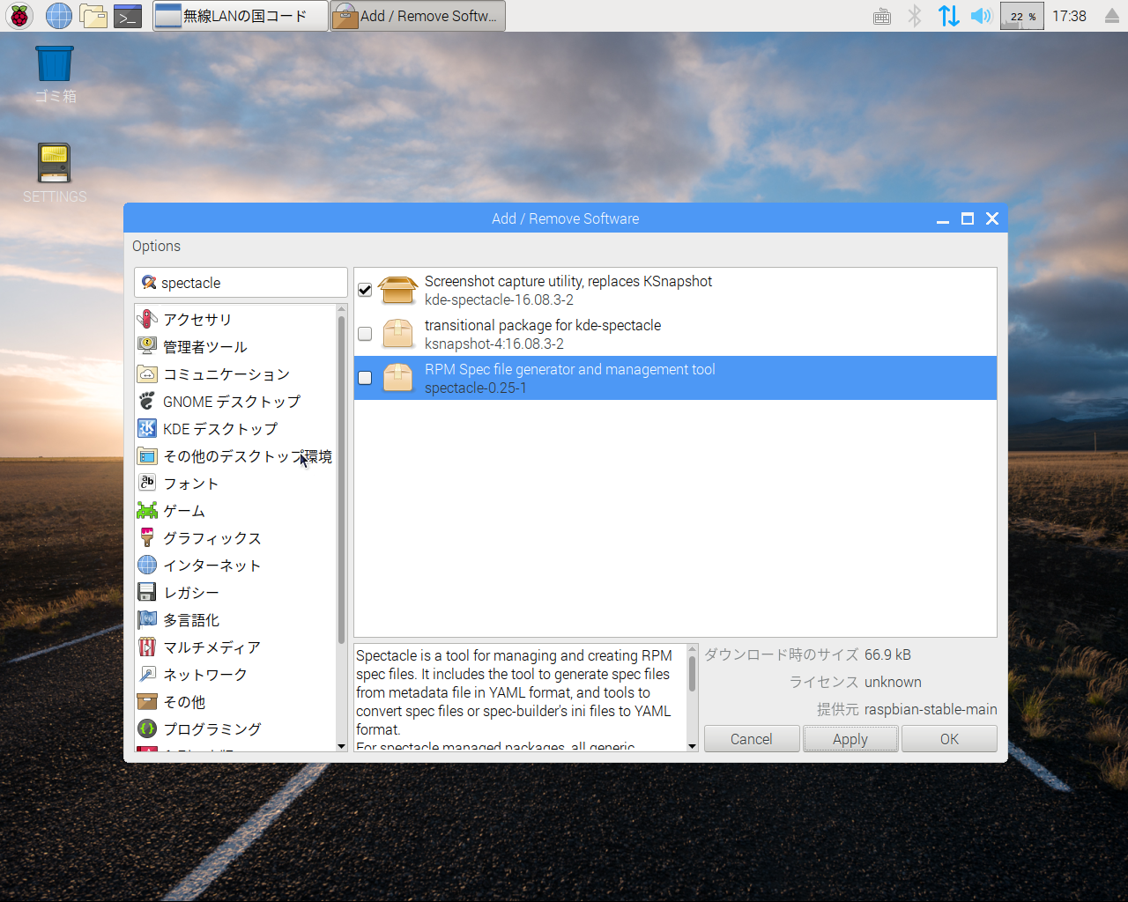Screen dimensions: 1128x902
Task: Click the Cancel button
Action: pos(751,739)
